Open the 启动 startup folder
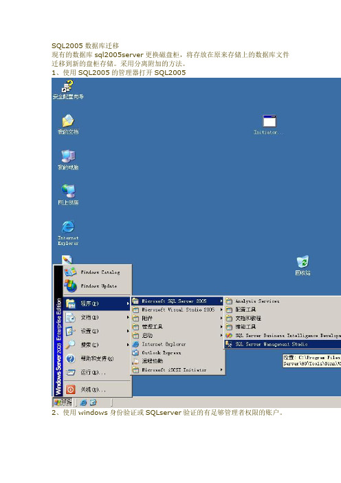The height and width of the screenshot is (483, 341). click(x=177, y=336)
